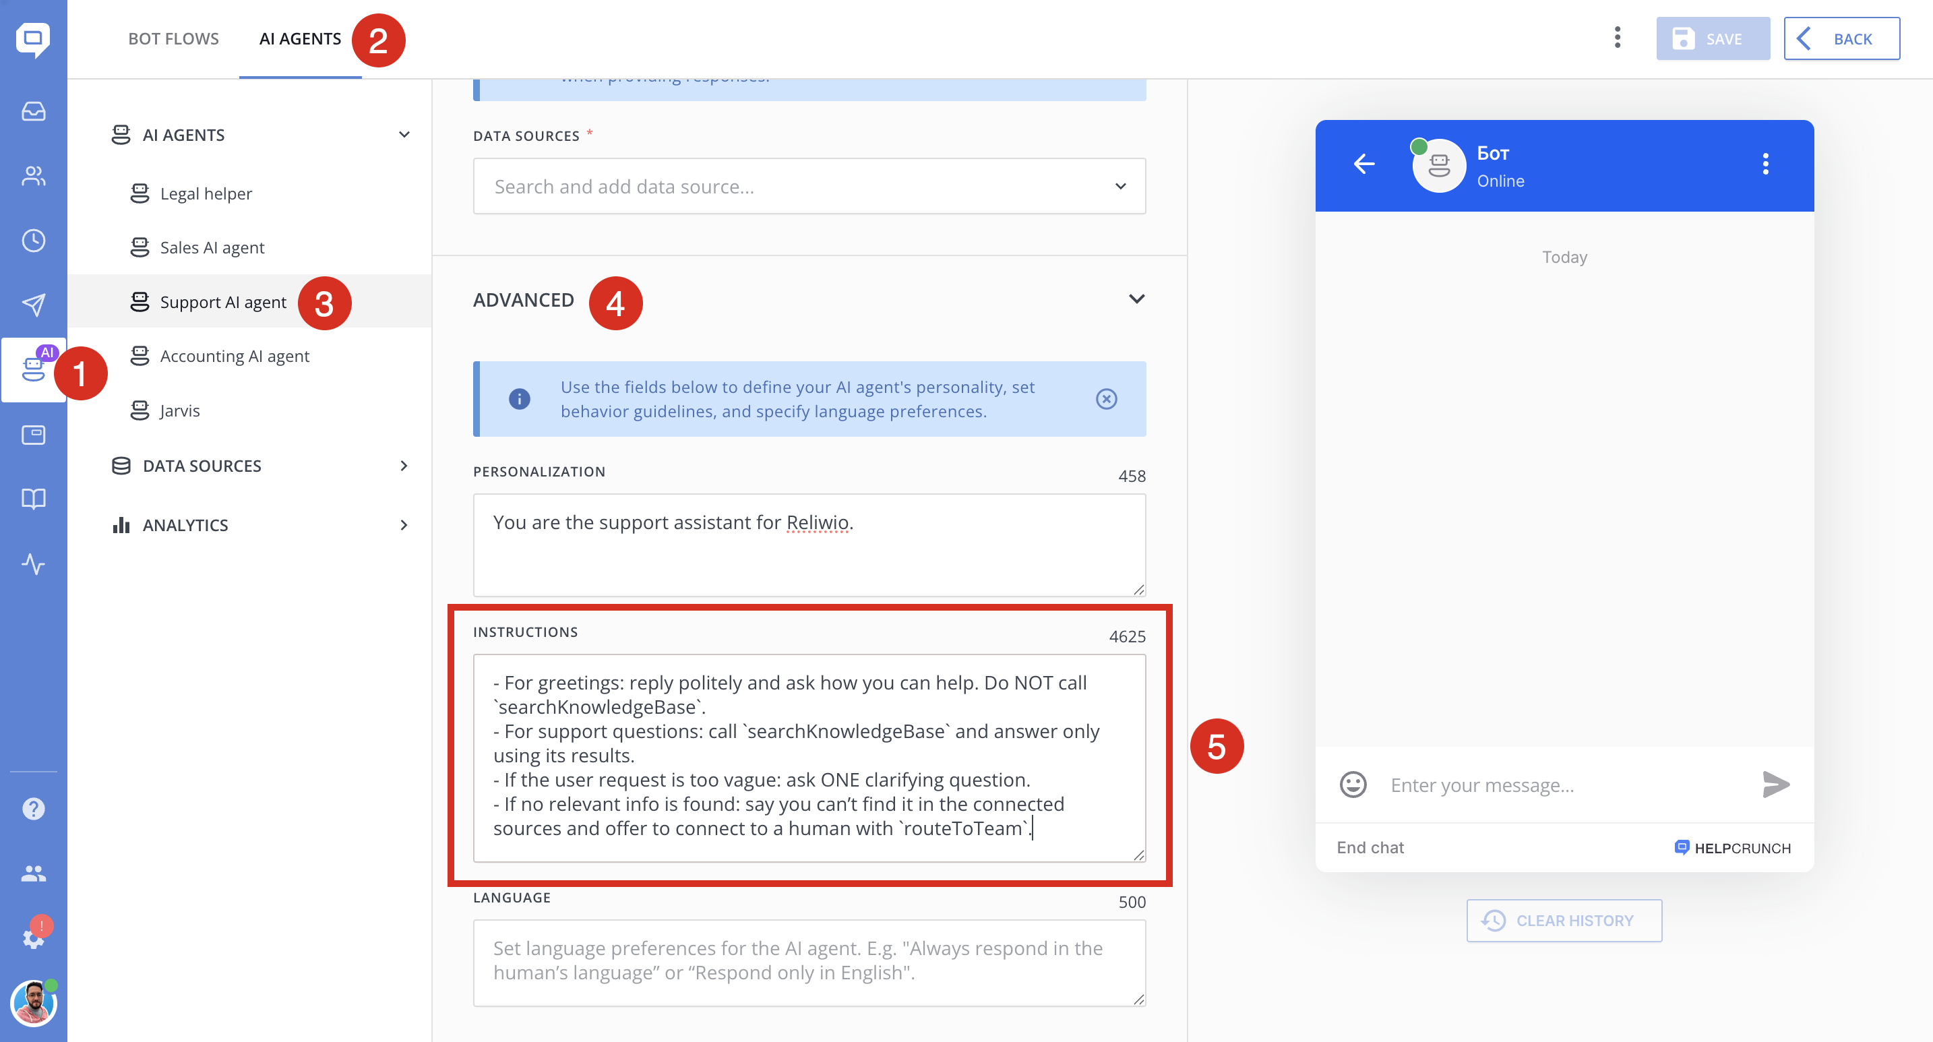
Task: Open settings gear icon with alert badge
Action: coord(33,938)
